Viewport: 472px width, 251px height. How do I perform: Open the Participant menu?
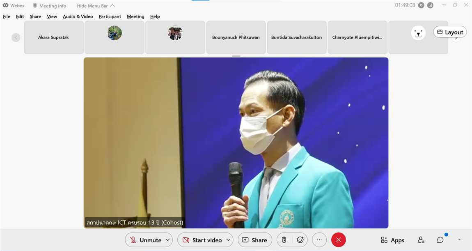point(110,16)
